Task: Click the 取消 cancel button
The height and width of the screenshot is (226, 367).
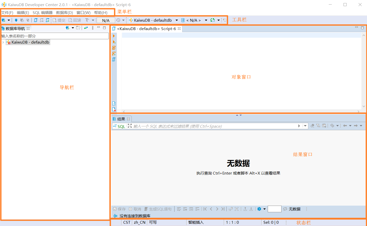Action: [x=135, y=209]
